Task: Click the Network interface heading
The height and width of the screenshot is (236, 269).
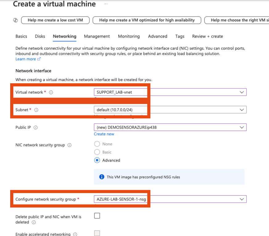Action: pos(33,71)
